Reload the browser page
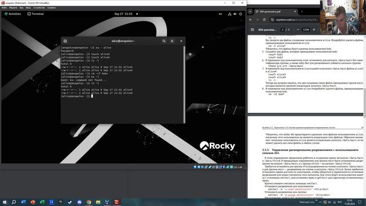Viewport: 366px width, 206px height. (x=264, y=20)
